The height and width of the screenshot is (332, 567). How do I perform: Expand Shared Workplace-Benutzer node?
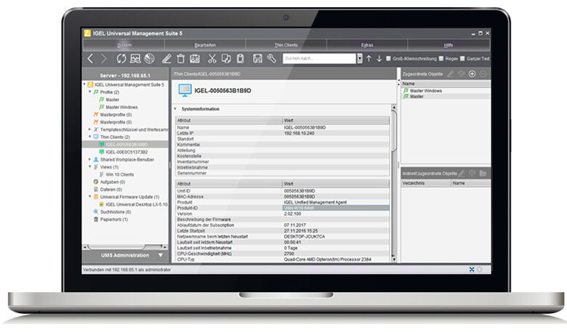90,159
